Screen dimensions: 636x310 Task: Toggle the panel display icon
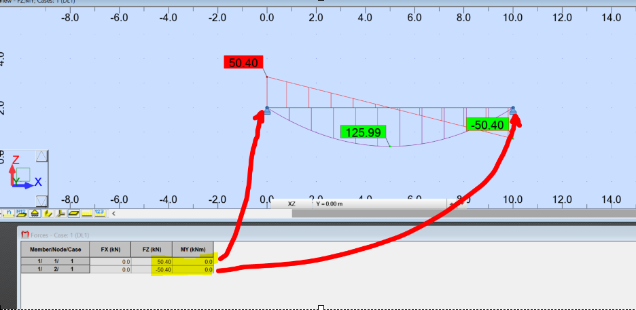click(74, 213)
